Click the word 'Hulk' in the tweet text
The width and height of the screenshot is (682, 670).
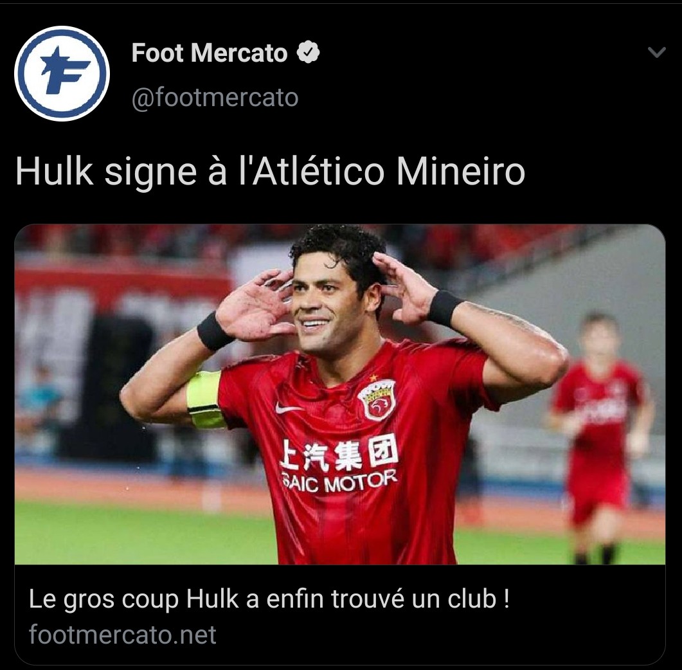[55, 171]
